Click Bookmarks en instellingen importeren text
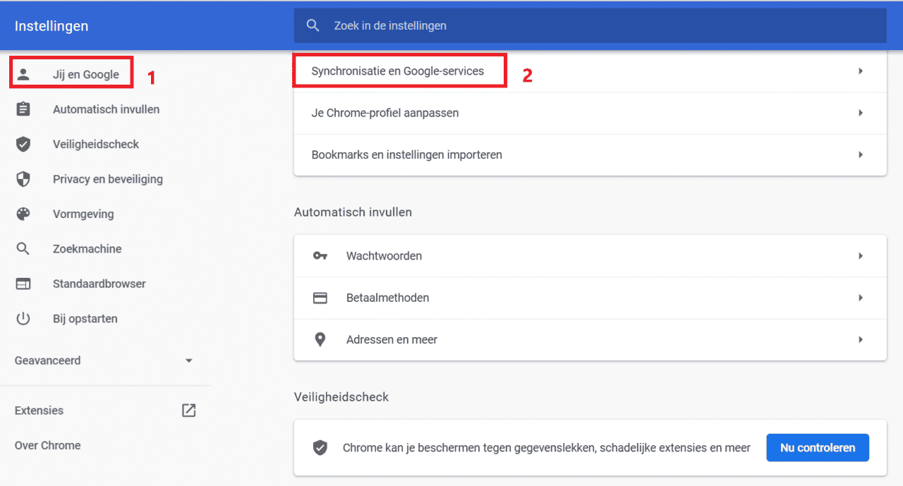Viewport: 903px width, 486px height. [407, 154]
